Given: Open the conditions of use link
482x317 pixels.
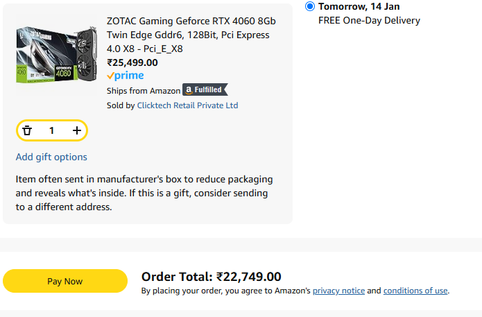Looking at the screenshot, I should [x=415, y=291].
